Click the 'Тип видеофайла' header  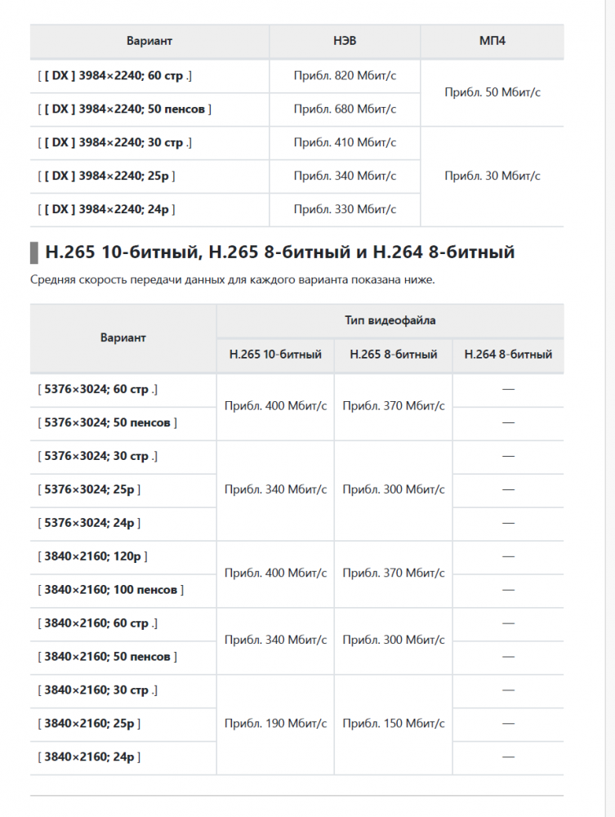coord(390,320)
